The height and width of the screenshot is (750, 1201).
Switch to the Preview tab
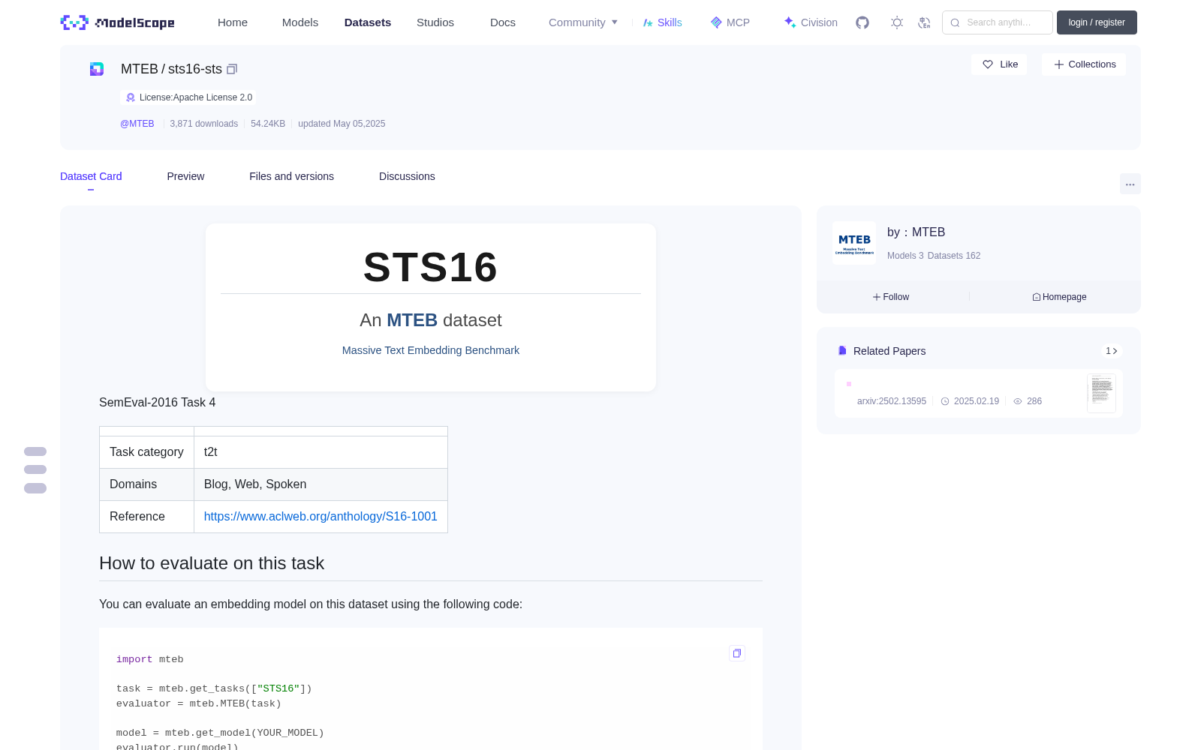(185, 176)
